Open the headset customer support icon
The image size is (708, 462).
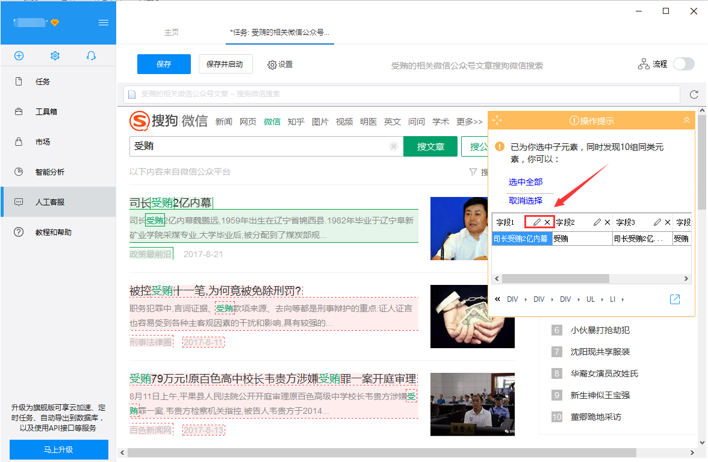[91, 55]
